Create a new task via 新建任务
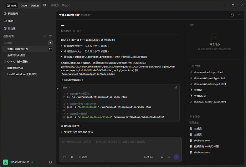Image resolution: width=246 pixels, height=167 pixels. point(11,14)
